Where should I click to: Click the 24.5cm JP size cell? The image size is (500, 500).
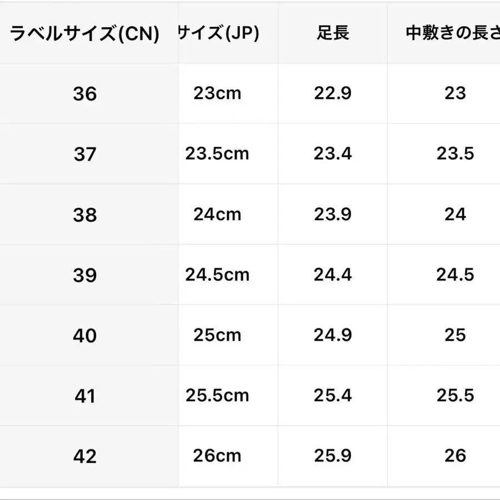click(217, 274)
